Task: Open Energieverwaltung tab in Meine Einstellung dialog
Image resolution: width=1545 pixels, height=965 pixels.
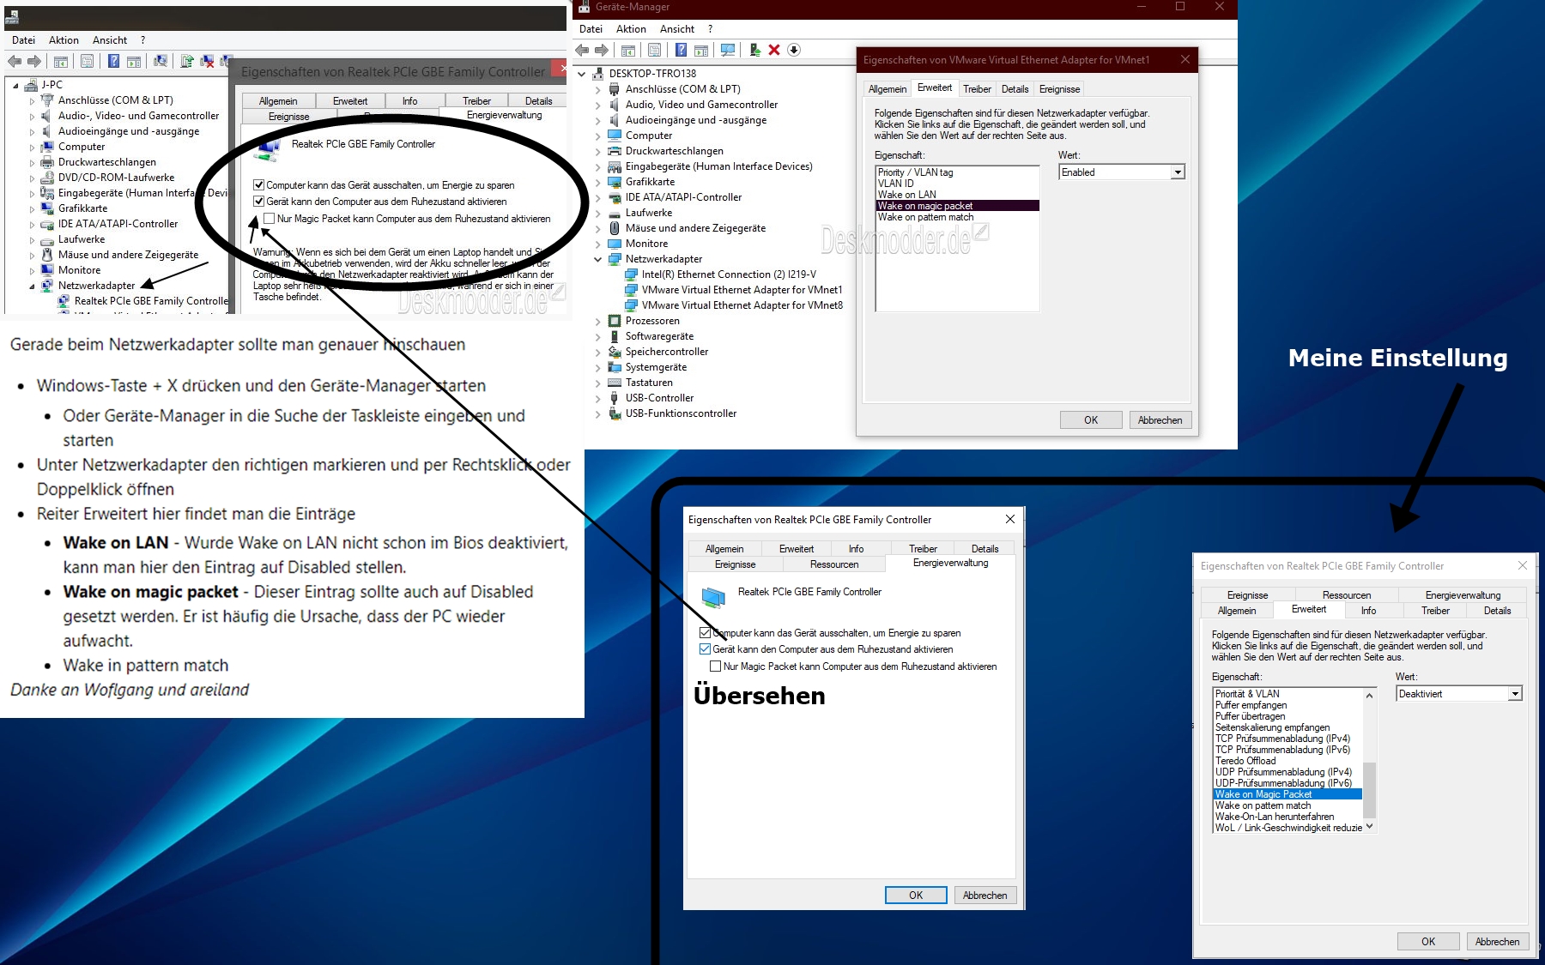Action: (x=1463, y=595)
